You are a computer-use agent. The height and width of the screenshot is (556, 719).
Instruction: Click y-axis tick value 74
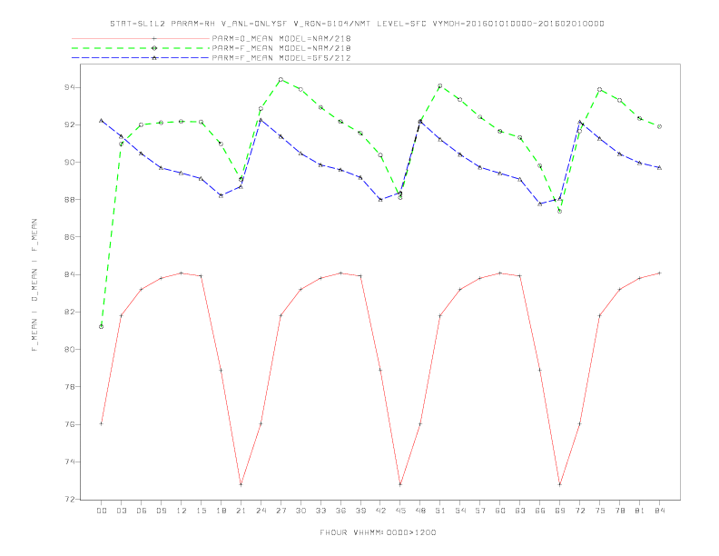[x=70, y=462]
